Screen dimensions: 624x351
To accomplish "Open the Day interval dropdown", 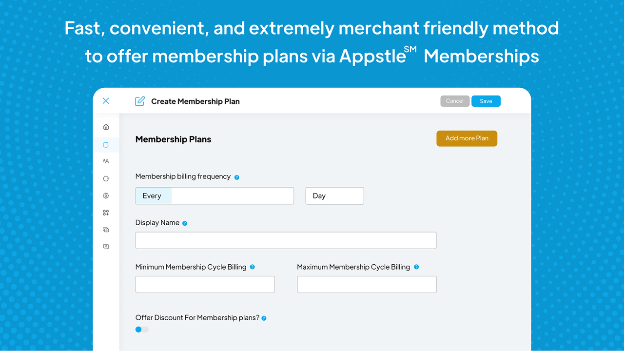I will pos(334,195).
